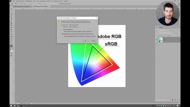
Task: Click OK in profile mismatch dialog
Action: coord(85,41)
